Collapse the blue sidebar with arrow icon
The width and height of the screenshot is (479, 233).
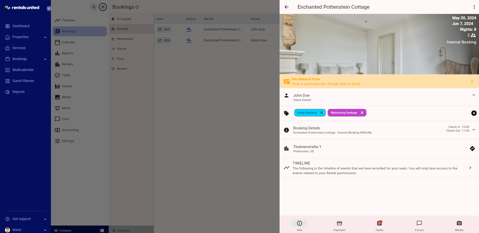click(49, 8)
